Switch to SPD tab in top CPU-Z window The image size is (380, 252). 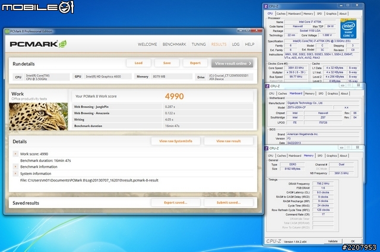click(319, 14)
